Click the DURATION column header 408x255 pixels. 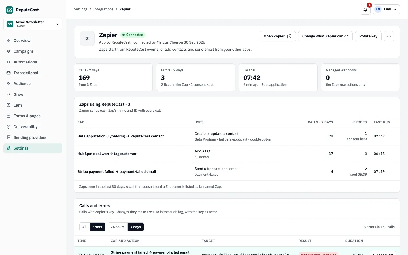354,241
